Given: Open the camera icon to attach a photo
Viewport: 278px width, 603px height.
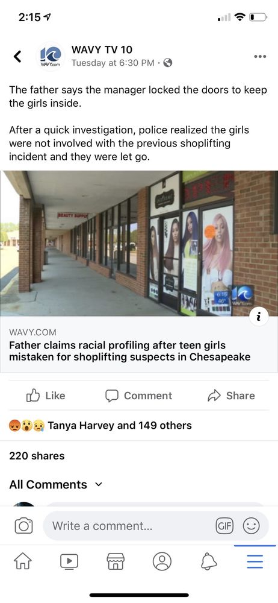Looking at the screenshot, I should point(24,526).
